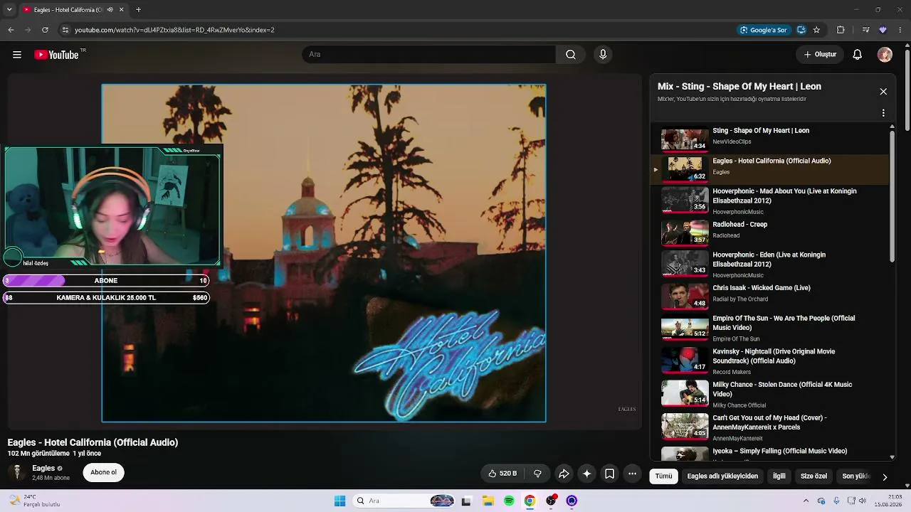Play Can't Get You out of My Head cover

pos(770,427)
